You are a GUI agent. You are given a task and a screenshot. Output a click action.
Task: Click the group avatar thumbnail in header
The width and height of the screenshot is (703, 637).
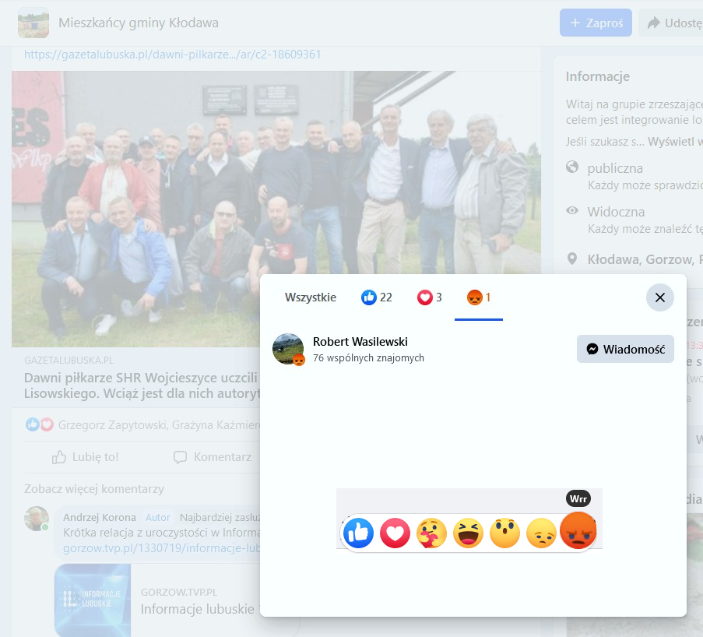(33, 23)
